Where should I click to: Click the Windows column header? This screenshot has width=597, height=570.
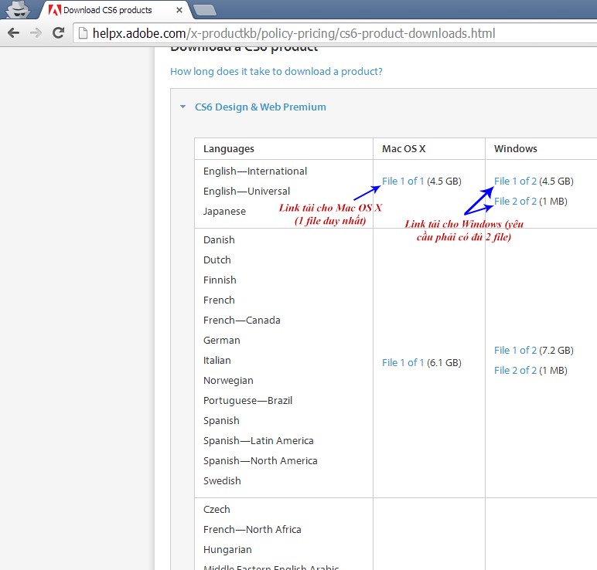point(516,149)
